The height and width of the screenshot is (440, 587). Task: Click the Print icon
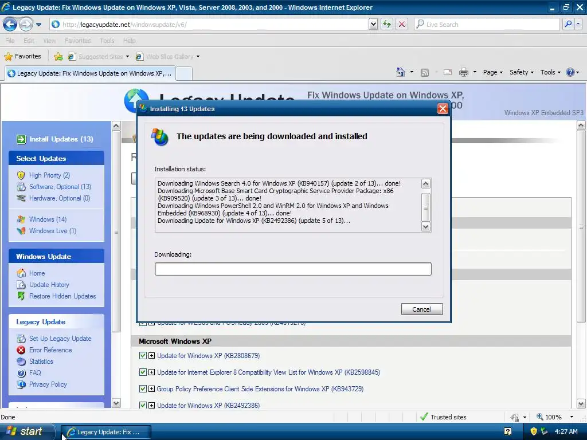point(463,72)
